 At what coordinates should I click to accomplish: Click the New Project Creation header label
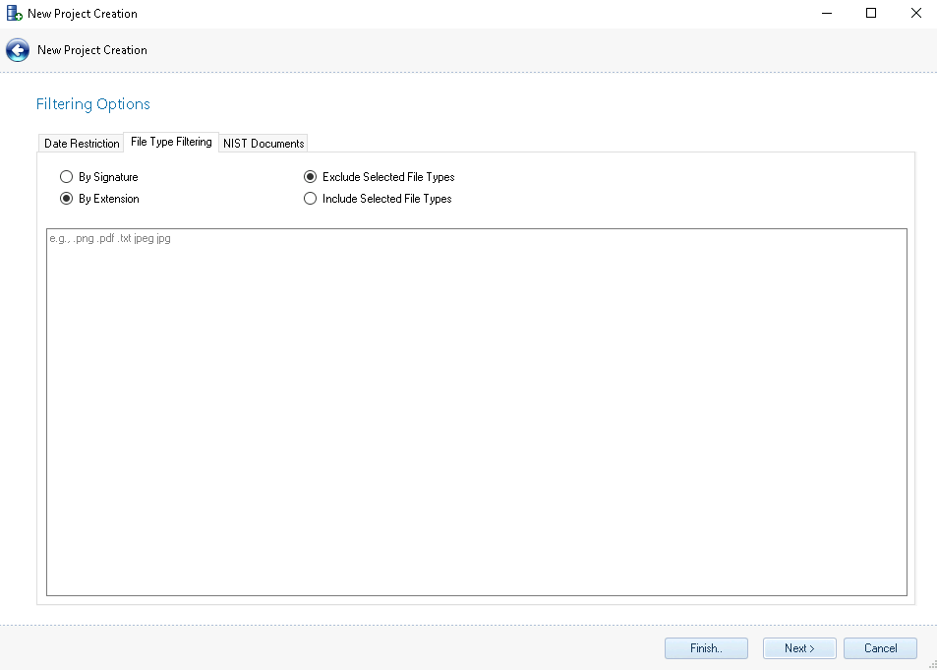click(92, 50)
